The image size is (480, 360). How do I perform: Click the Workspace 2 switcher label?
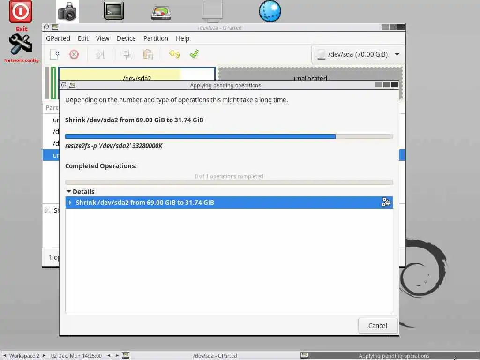(24, 356)
